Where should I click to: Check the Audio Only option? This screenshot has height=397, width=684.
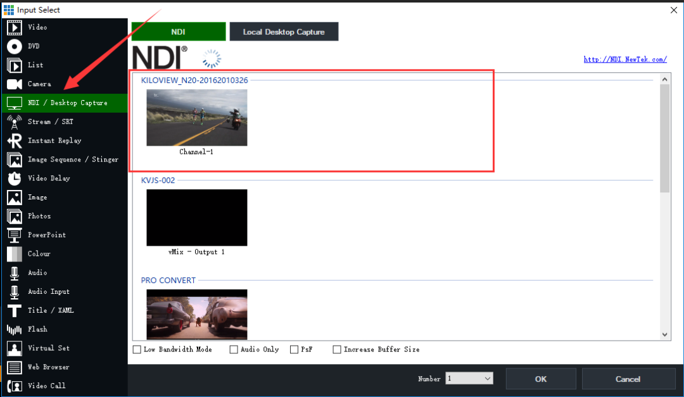[x=234, y=349]
